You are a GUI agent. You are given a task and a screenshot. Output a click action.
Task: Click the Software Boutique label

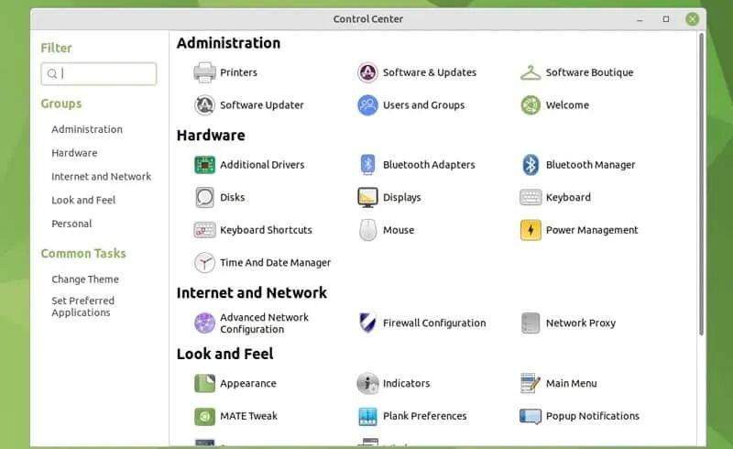click(x=589, y=72)
